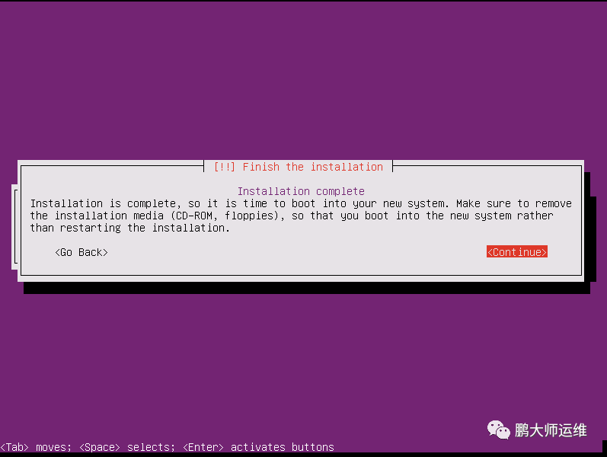This screenshot has width=607, height=457.
Task: Click the 'Installation complete' purple heading
Action: pos(301,191)
